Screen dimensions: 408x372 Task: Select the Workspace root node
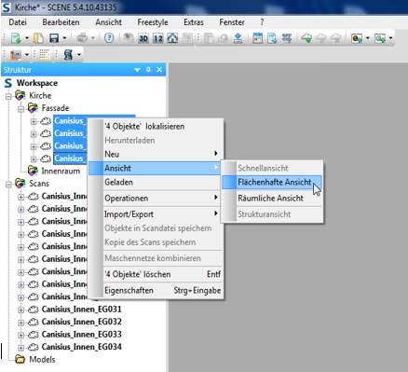point(37,83)
